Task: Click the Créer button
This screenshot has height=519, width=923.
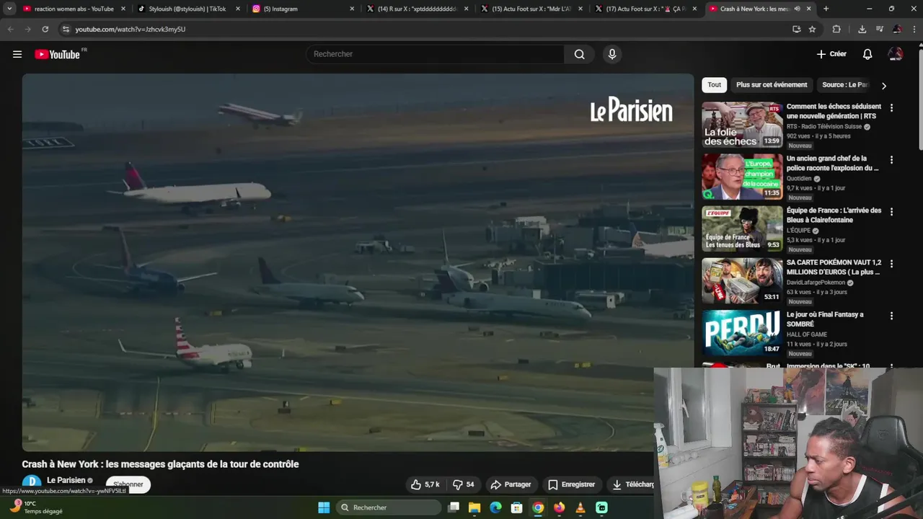Action: [x=831, y=54]
